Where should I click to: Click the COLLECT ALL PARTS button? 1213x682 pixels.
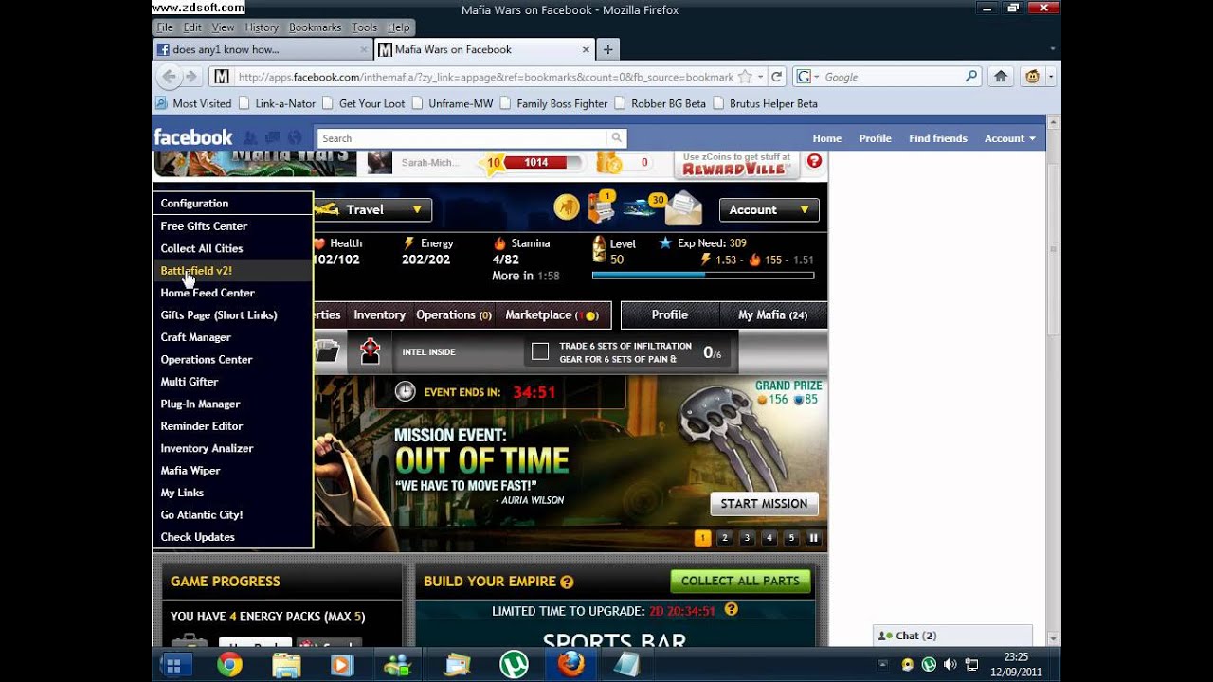740,581
